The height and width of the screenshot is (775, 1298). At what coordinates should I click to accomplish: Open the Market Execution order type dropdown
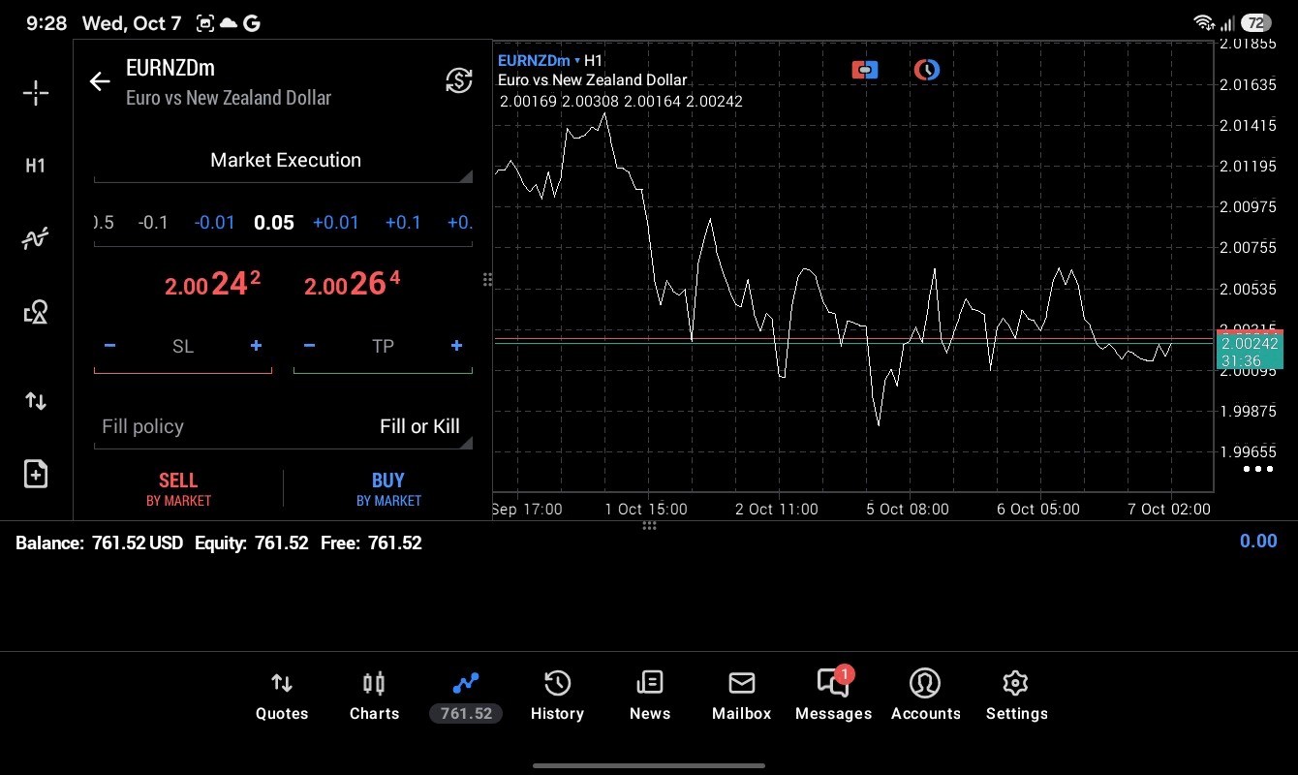(x=284, y=161)
